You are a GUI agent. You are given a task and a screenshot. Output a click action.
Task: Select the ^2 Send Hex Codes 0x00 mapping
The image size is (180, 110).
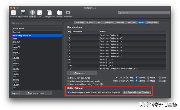click(117, 38)
